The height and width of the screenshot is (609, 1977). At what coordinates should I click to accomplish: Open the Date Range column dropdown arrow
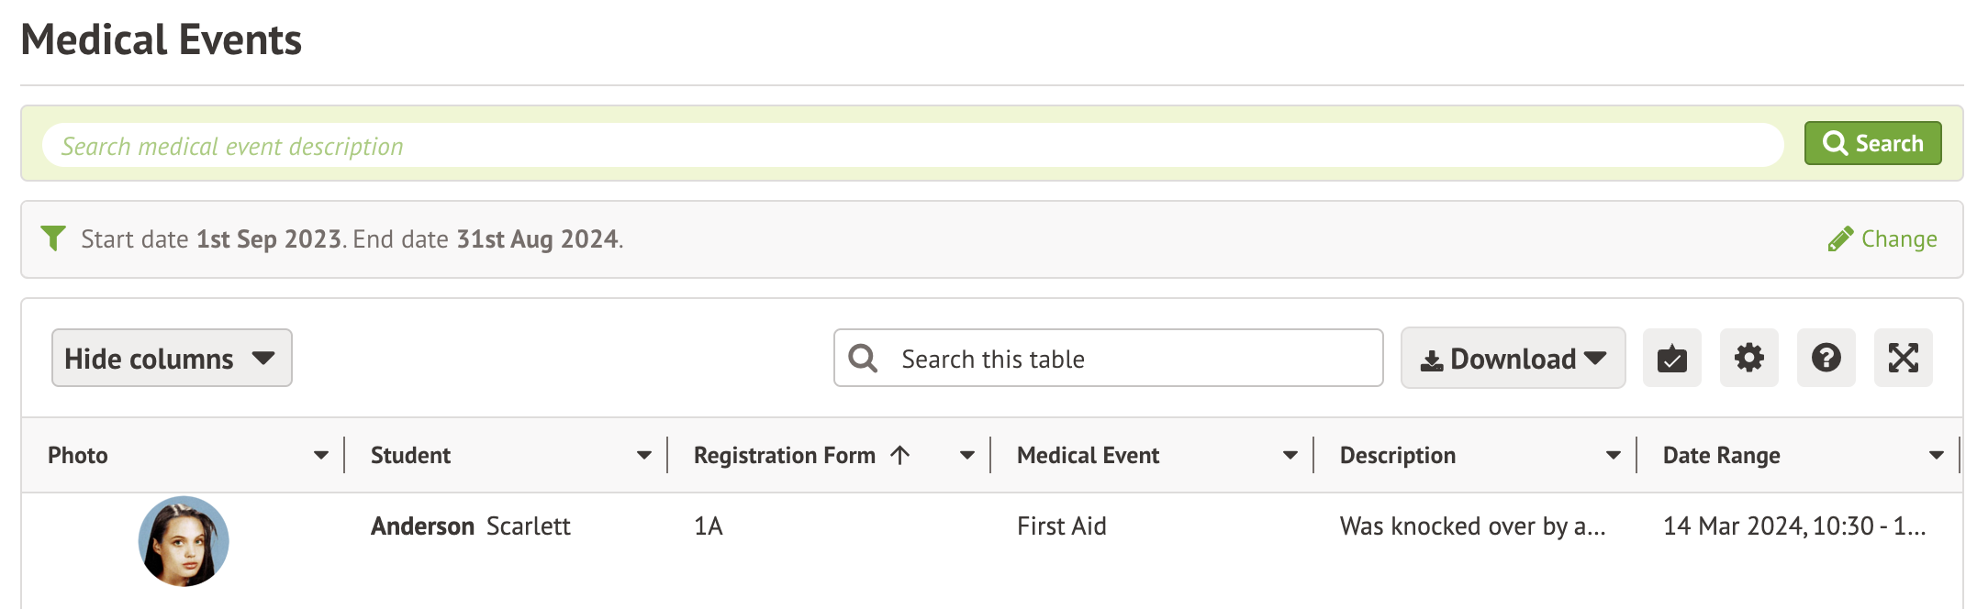[1936, 455]
